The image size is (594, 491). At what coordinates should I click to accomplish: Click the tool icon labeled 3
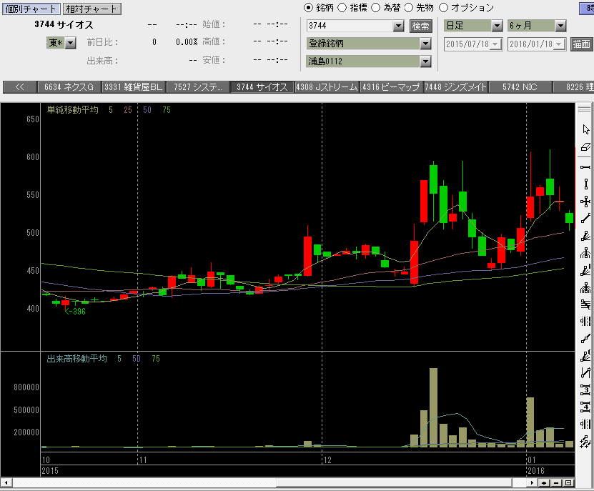pyautogui.click(x=585, y=390)
